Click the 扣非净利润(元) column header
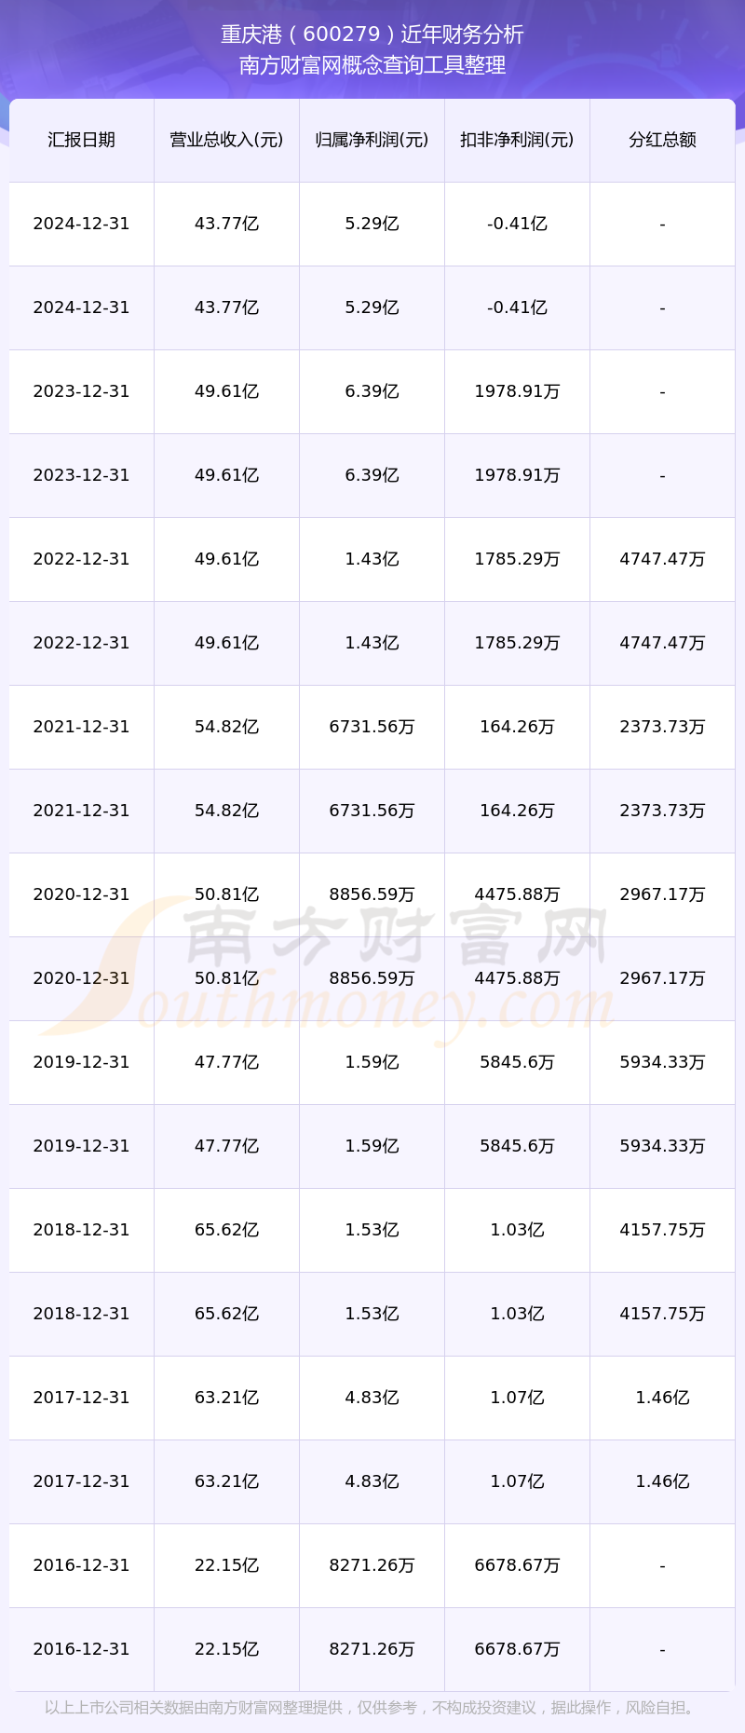This screenshot has width=745, height=1733. click(517, 140)
